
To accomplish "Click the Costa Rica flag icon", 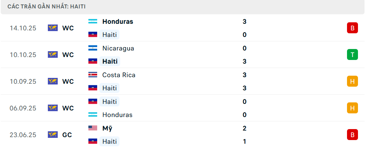I will pyautogui.click(x=93, y=75).
